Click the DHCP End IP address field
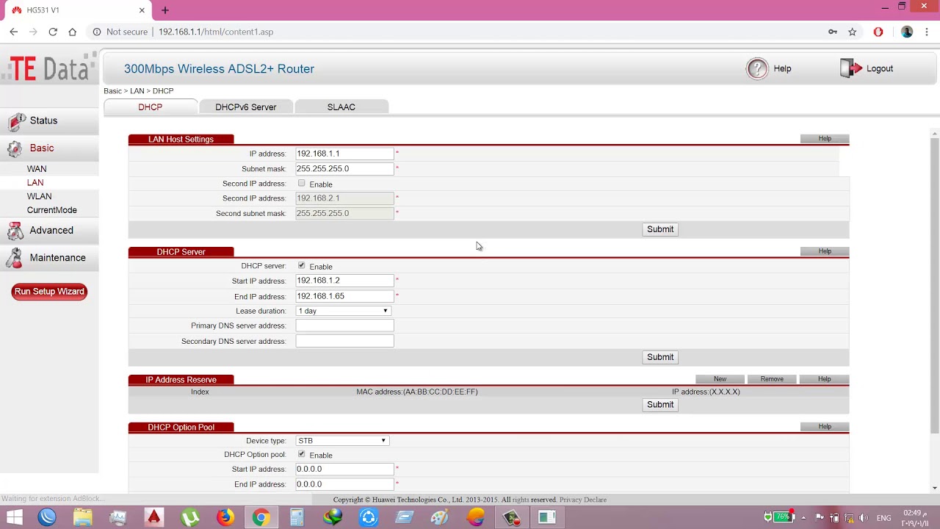Image resolution: width=940 pixels, height=529 pixels. coord(345,296)
